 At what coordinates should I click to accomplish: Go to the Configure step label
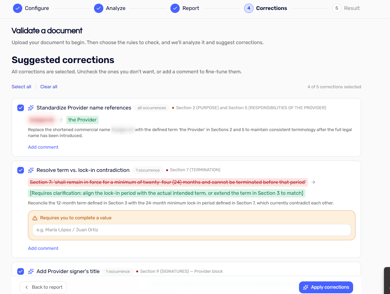37,8
